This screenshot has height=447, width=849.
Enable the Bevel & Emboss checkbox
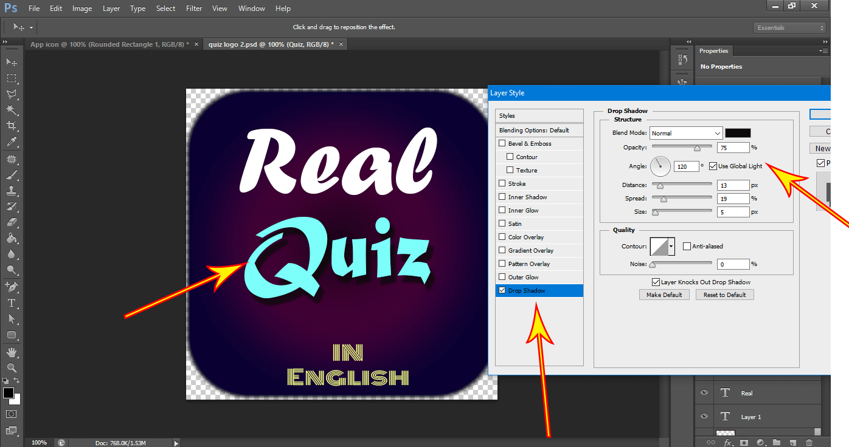coord(502,144)
